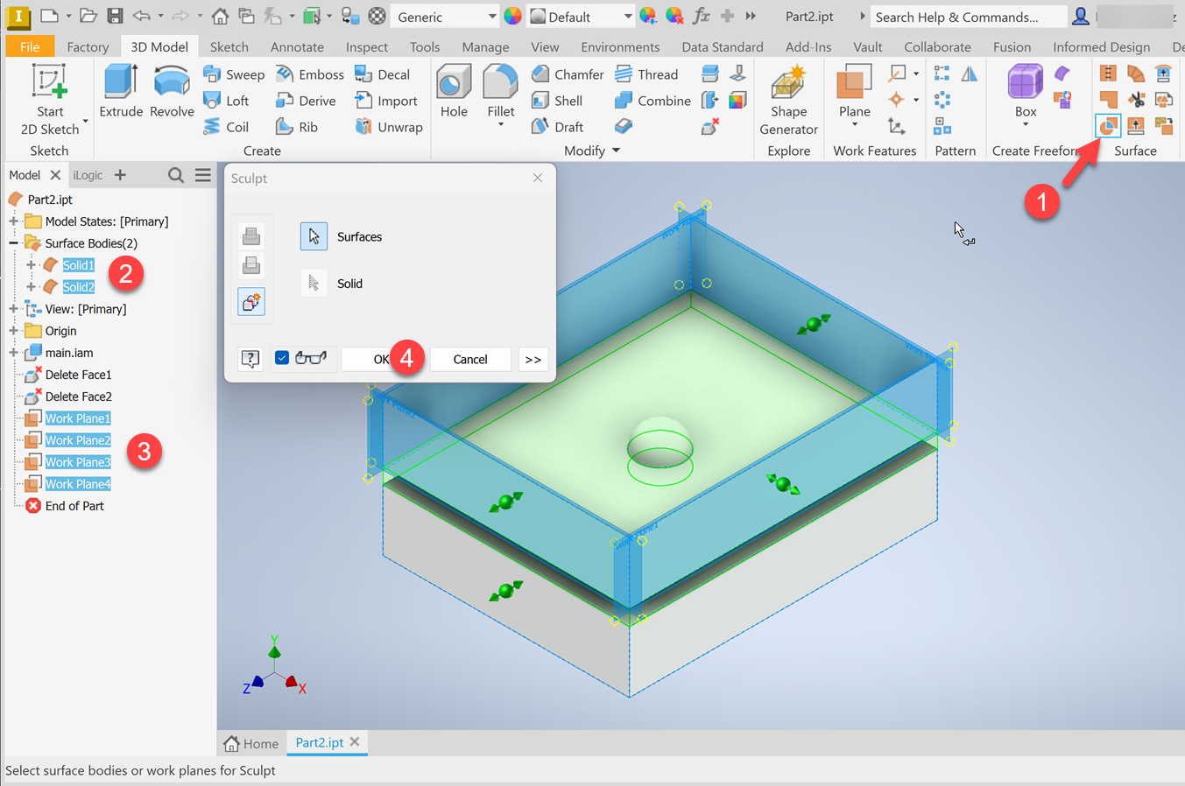Select the Thread tool

(x=648, y=74)
